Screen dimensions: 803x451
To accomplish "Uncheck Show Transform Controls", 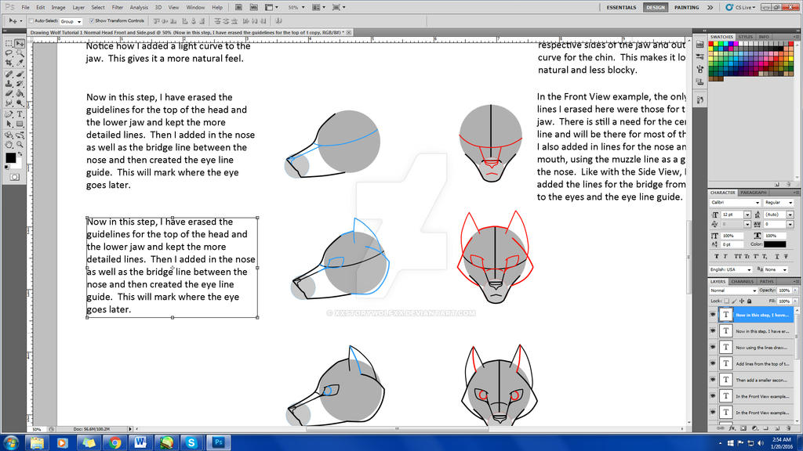I will click(92, 21).
